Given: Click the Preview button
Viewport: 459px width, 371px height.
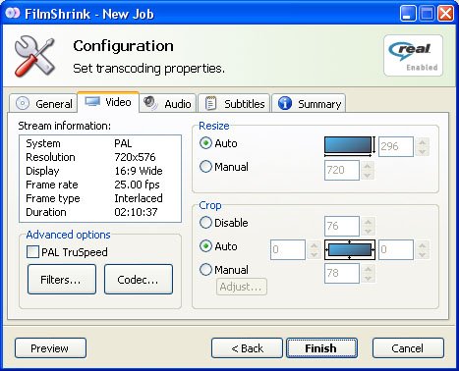Looking at the screenshot, I should pyautogui.click(x=50, y=348).
